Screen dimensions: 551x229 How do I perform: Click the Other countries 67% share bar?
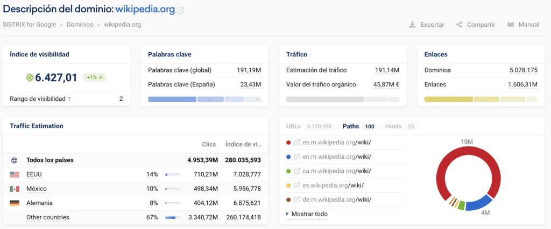pyautogui.click(x=173, y=217)
